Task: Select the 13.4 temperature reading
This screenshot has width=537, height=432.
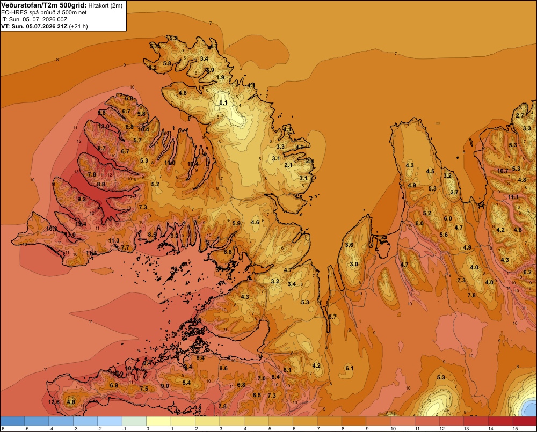Action: pos(81,224)
